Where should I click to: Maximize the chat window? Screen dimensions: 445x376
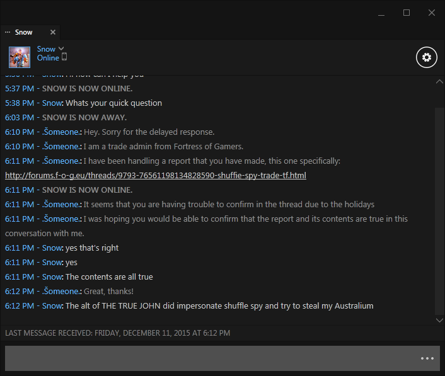[407, 13]
